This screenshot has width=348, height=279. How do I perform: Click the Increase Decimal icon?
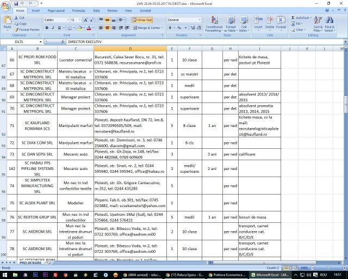click(x=192, y=28)
